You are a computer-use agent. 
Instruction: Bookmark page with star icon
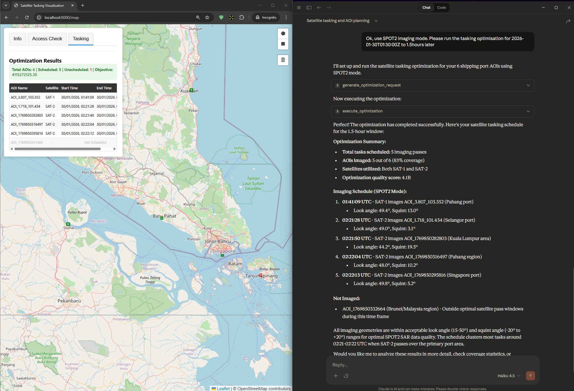coord(207,17)
